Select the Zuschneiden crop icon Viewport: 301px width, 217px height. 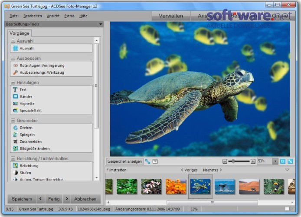tap(15, 141)
